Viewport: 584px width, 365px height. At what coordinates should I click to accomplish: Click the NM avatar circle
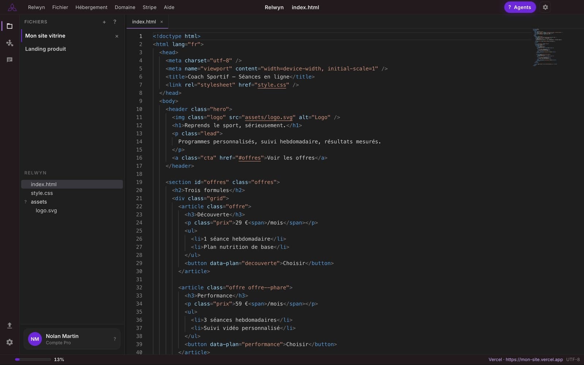coord(35,339)
